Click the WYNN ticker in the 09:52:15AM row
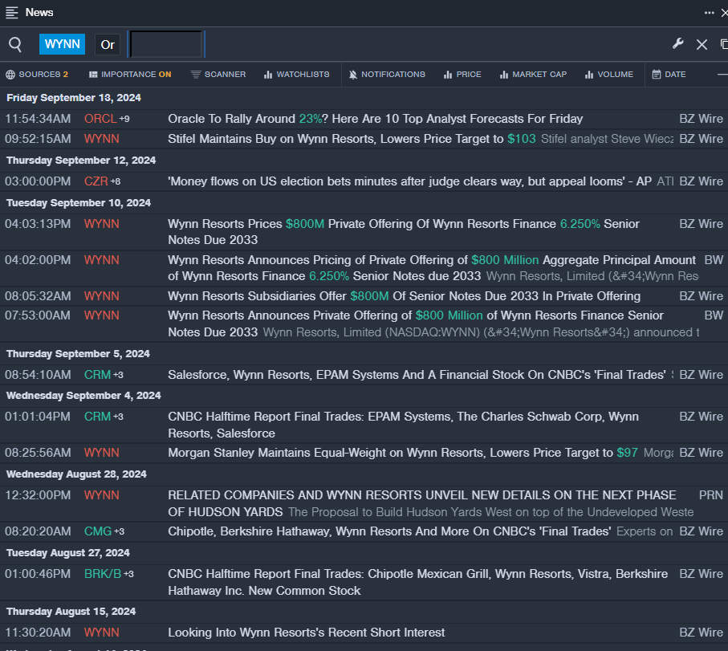 coord(102,139)
